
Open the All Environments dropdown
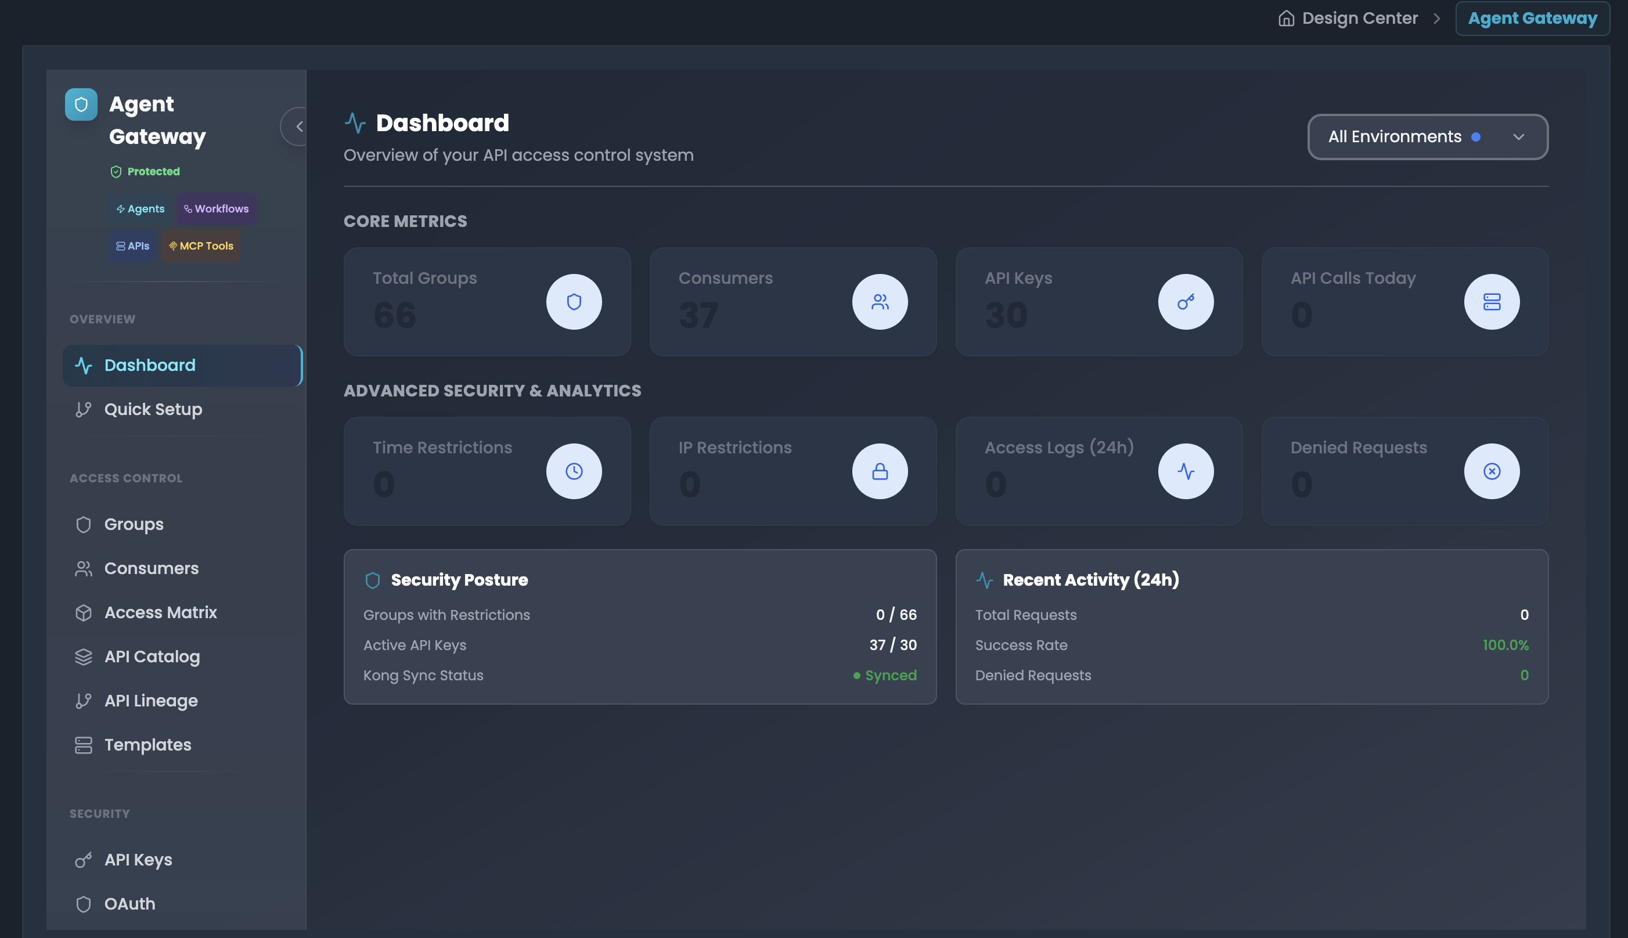[x=1427, y=136]
